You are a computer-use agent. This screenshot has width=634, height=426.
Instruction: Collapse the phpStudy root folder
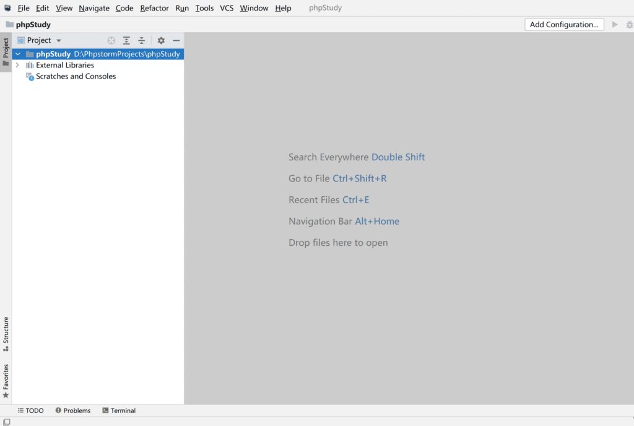[17, 54]
